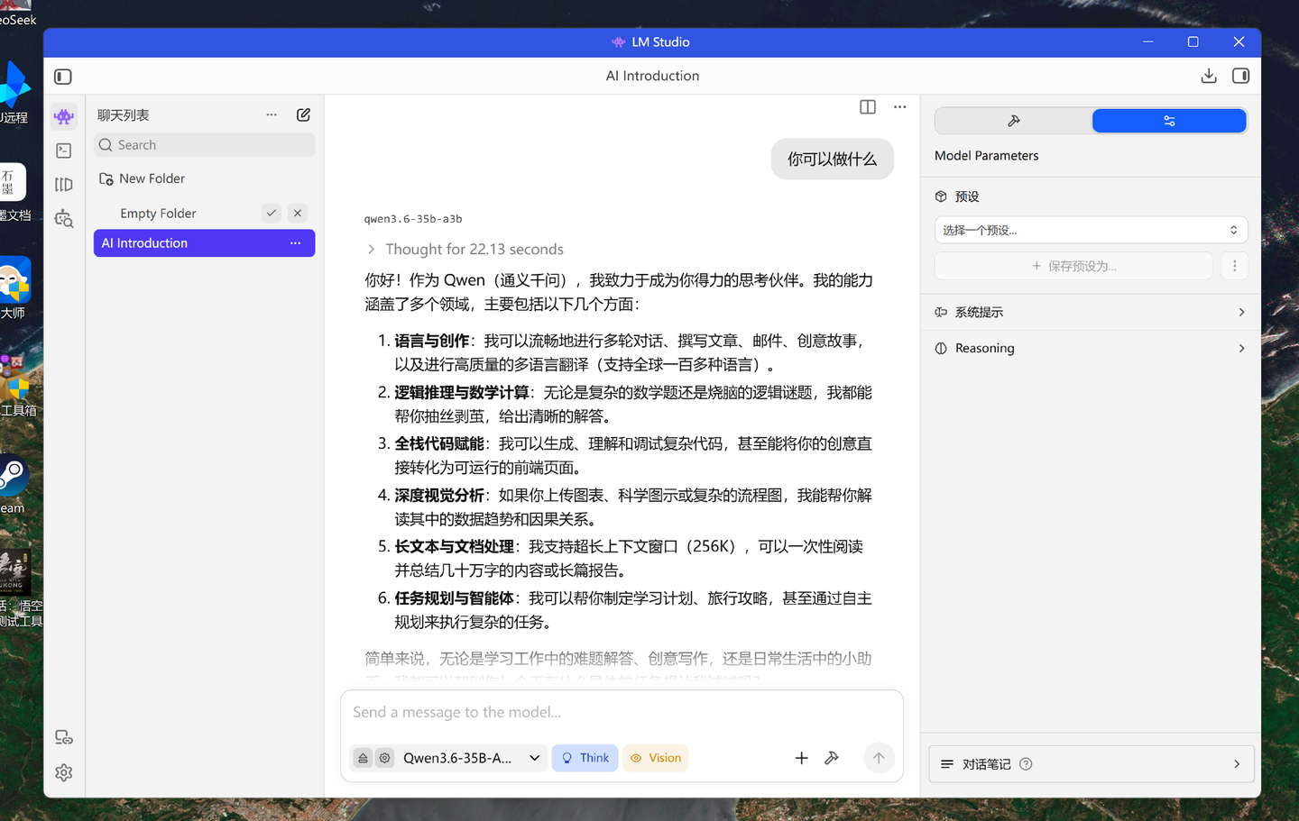This screenshot has height=821, width=1299.
Task: Send the message with the up arrow
Action: coord(879,758)
